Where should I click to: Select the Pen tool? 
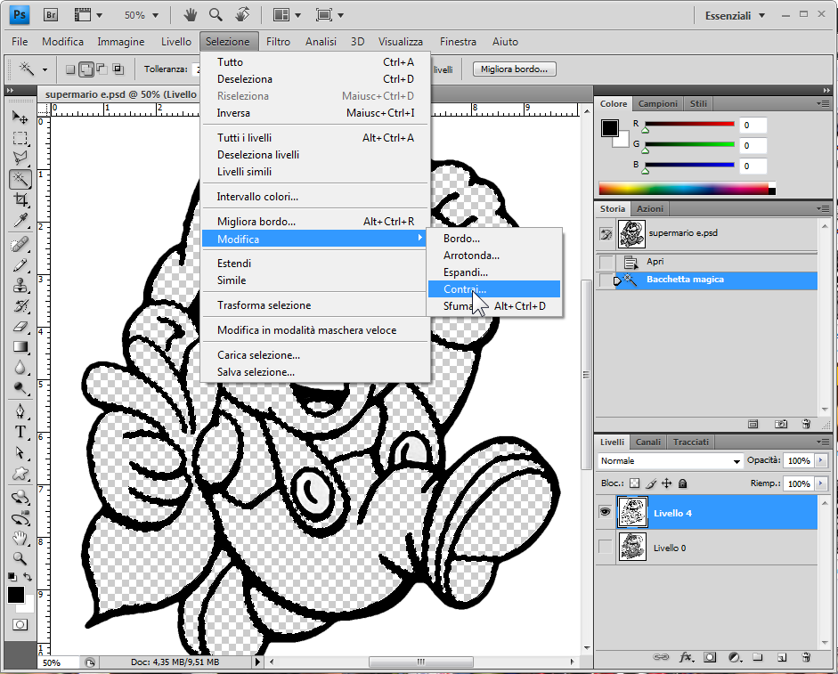[x=20, y=411]
